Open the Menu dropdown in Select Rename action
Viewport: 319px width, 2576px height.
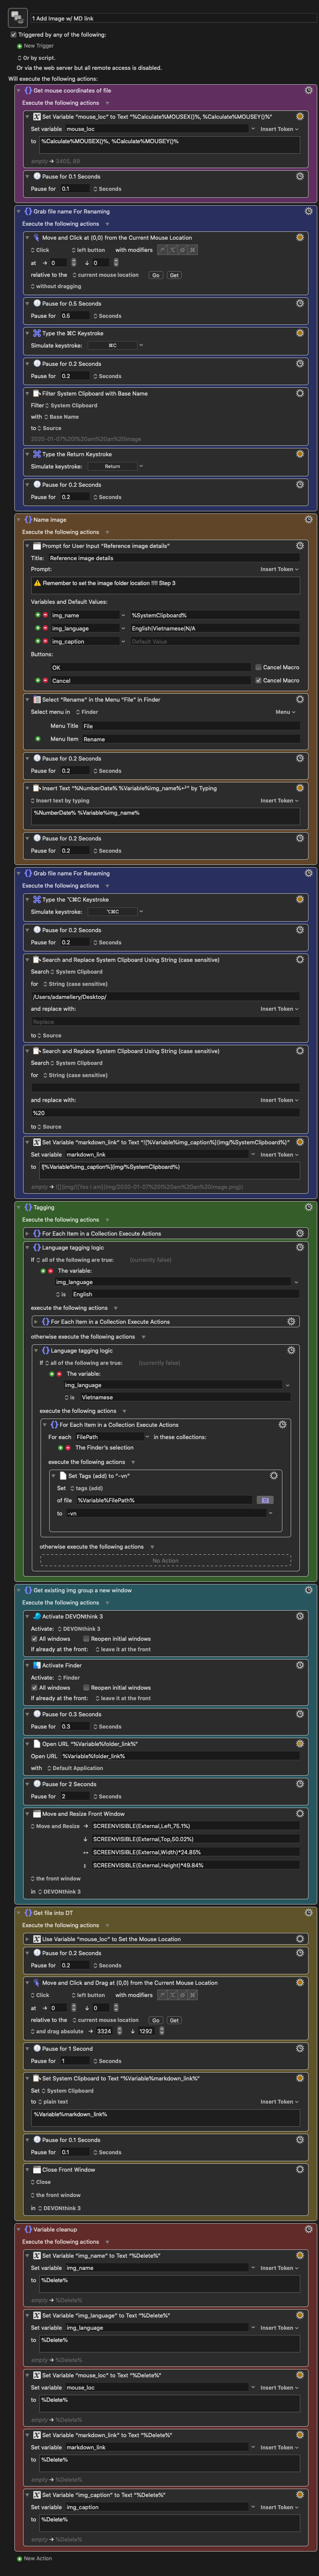[x=286, y=712]
